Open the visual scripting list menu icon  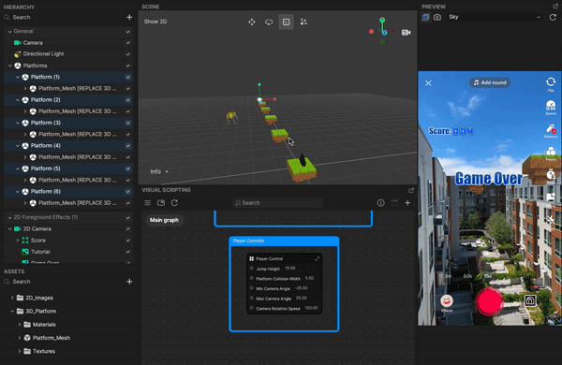[x=147, y=203]
